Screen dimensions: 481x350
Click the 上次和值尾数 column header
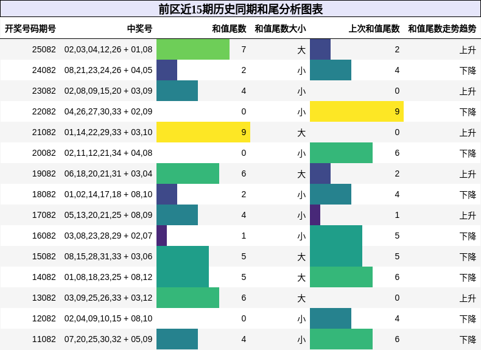(374, 29)
